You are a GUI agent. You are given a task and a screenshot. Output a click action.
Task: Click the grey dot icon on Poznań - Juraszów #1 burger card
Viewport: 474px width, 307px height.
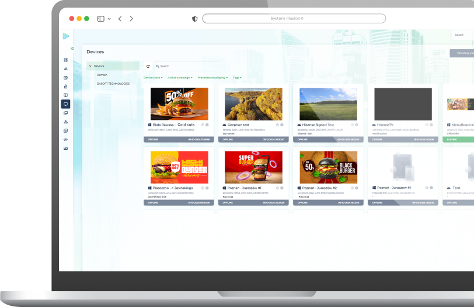tap(282, 188)
